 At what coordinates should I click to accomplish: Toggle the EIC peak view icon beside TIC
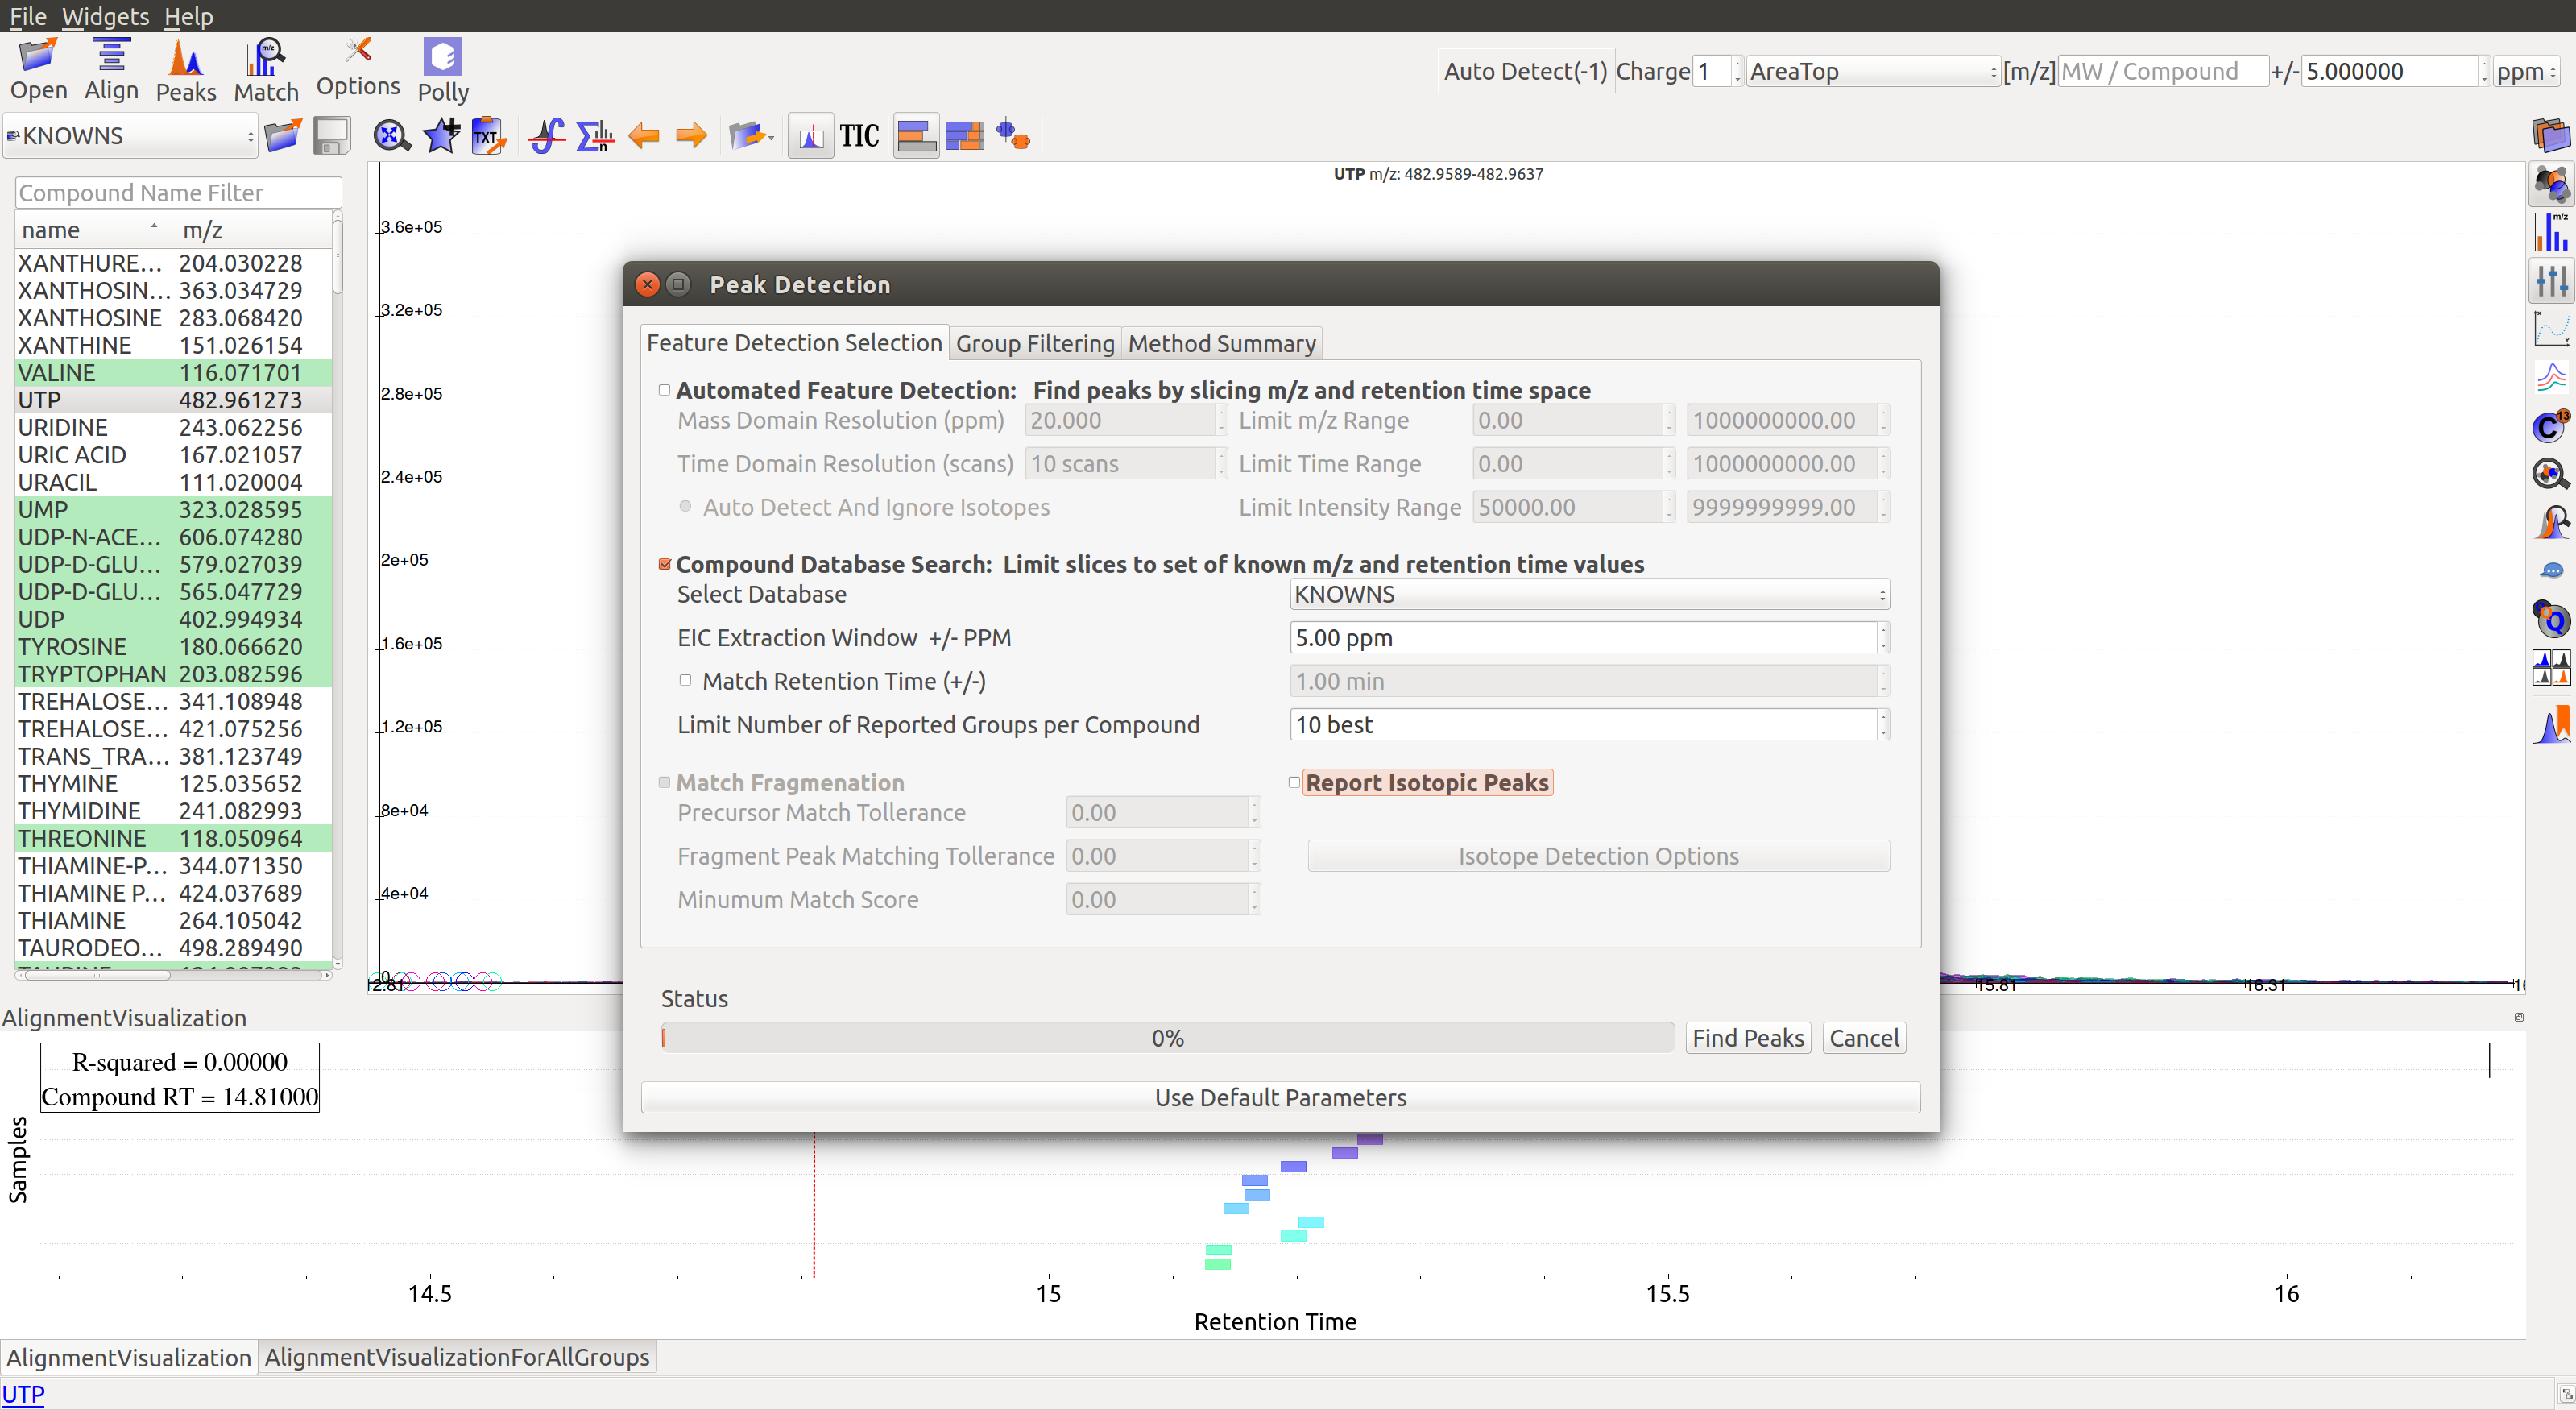tap(811, 136)
